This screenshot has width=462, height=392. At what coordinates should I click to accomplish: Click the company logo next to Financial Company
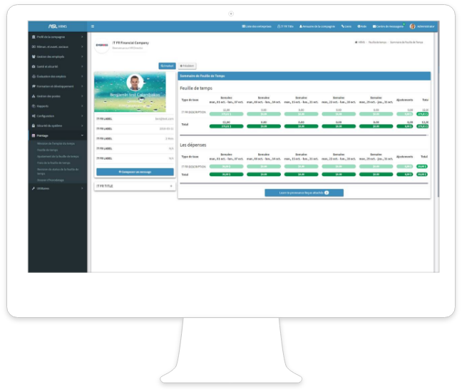coord(102,44)
